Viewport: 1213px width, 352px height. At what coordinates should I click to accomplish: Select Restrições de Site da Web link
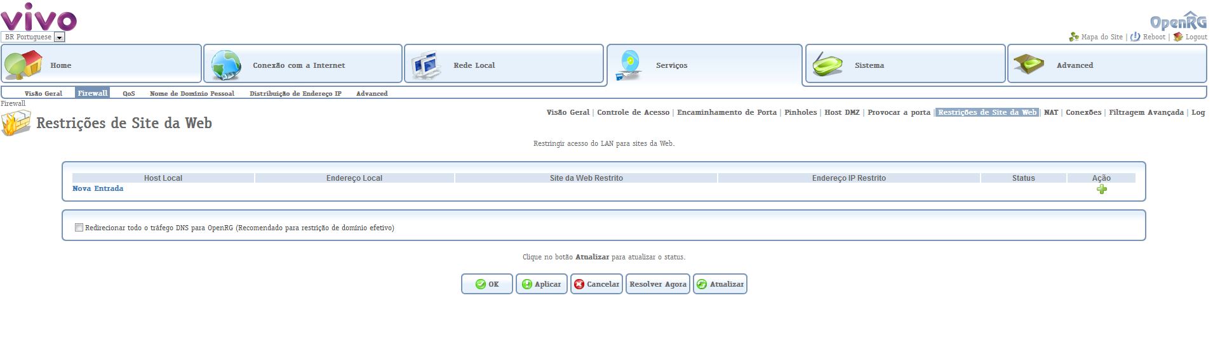[987, 112]
